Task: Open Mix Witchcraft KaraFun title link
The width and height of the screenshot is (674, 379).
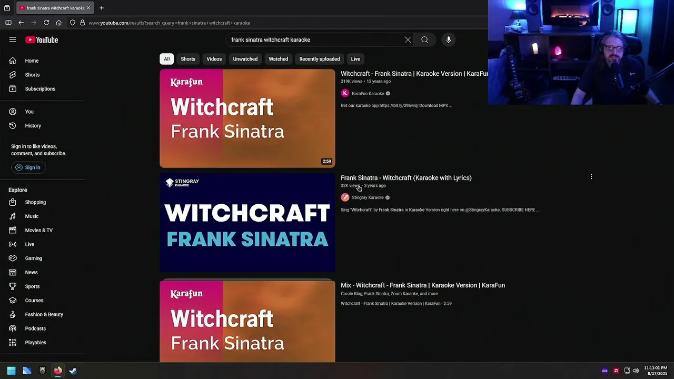Action: click(423, 285)
